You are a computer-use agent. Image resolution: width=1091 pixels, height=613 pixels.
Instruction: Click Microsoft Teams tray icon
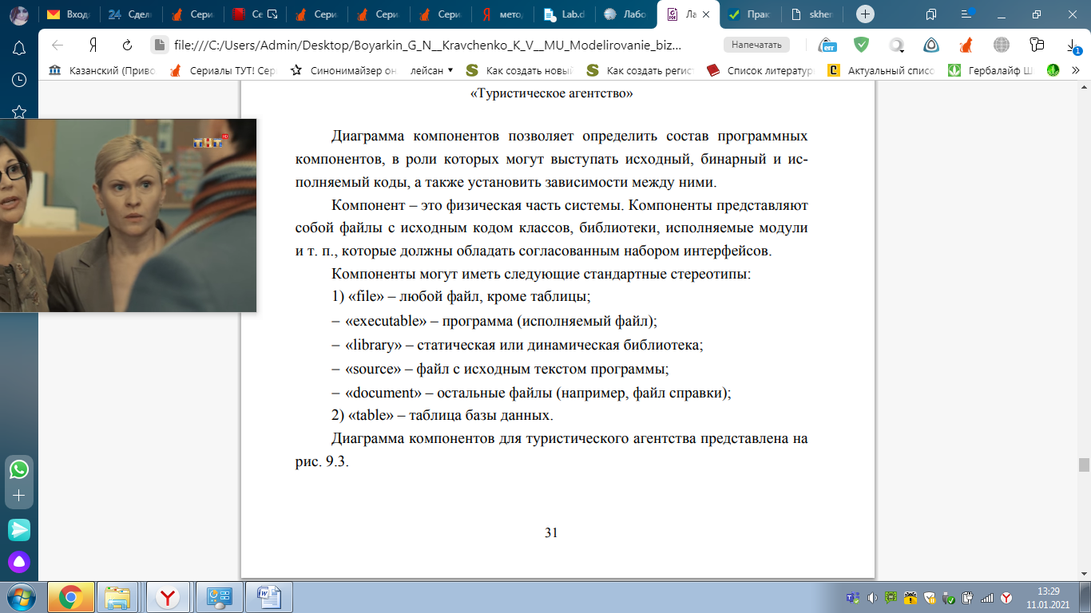click(853, 597)
